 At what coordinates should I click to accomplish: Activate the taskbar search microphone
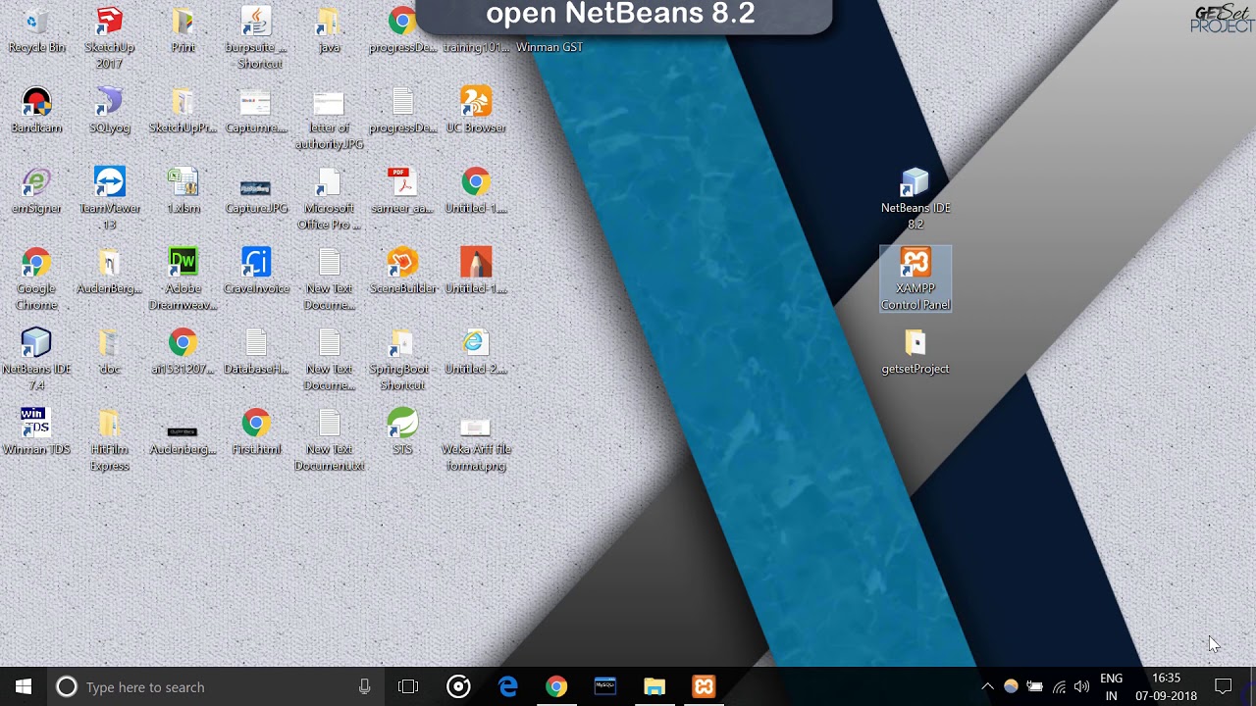coord(364,686)
